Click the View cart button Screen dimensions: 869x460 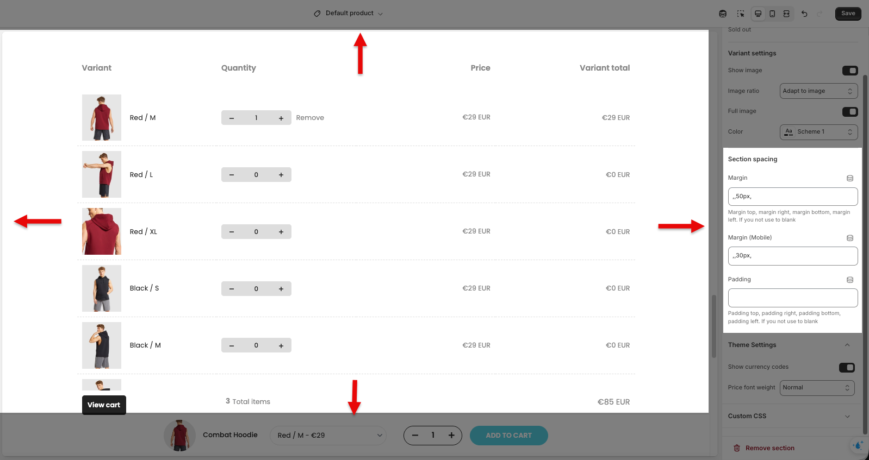pos(104,405)
